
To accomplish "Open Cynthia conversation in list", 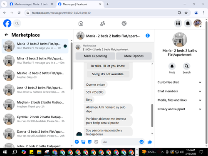I will [35, 119].
